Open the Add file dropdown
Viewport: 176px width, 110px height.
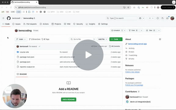103,39
